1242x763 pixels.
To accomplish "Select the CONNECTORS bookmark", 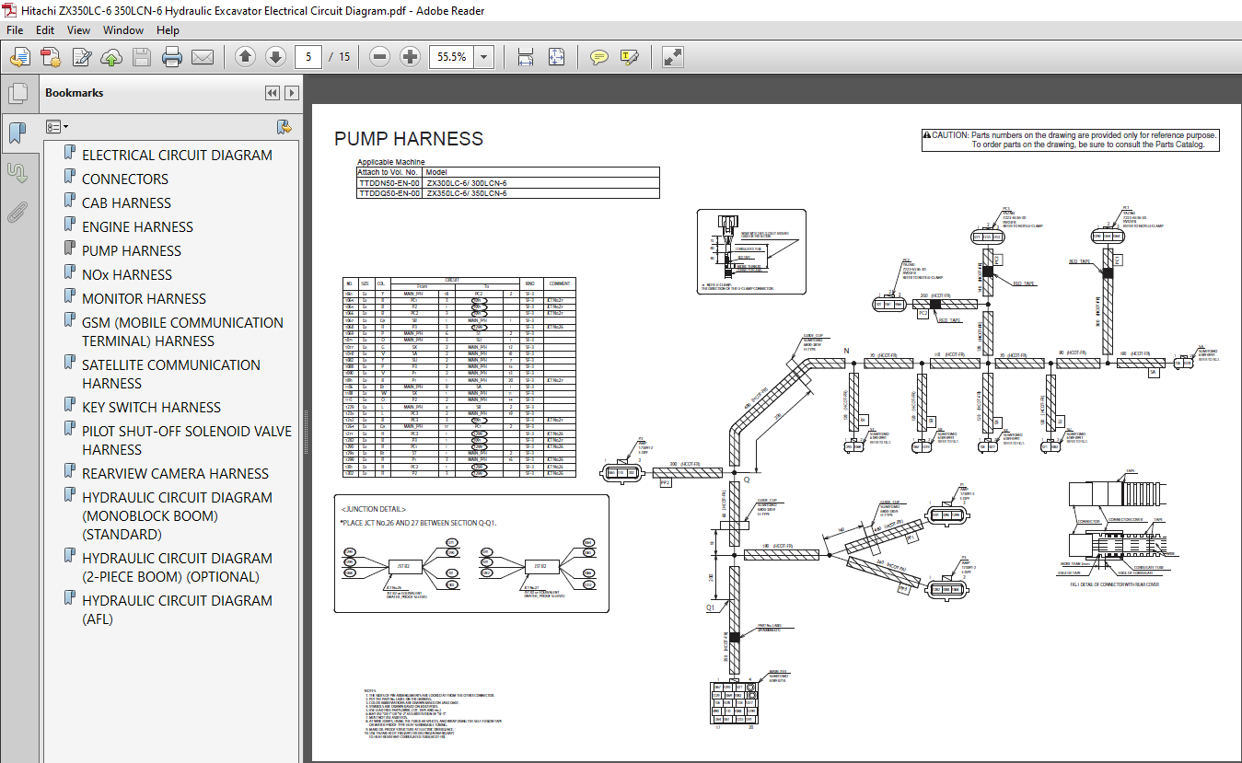I will (x=125, y=179).
